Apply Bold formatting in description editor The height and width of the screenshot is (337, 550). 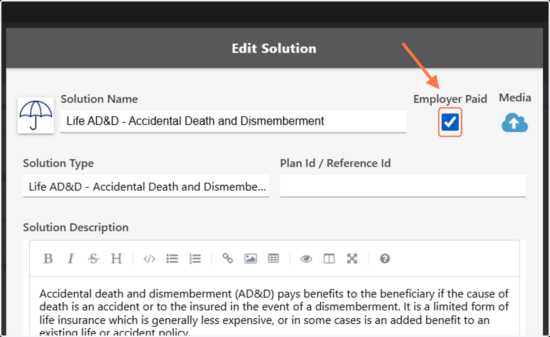tap(48, 259)
